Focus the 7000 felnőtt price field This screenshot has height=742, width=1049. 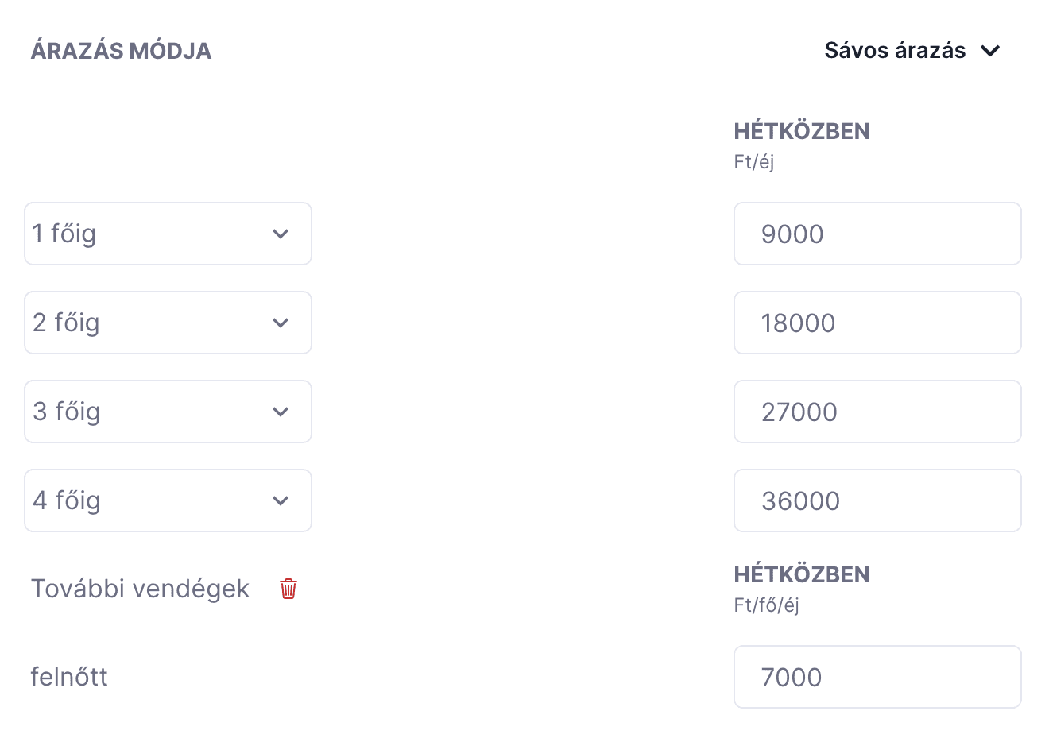(877, 677)
